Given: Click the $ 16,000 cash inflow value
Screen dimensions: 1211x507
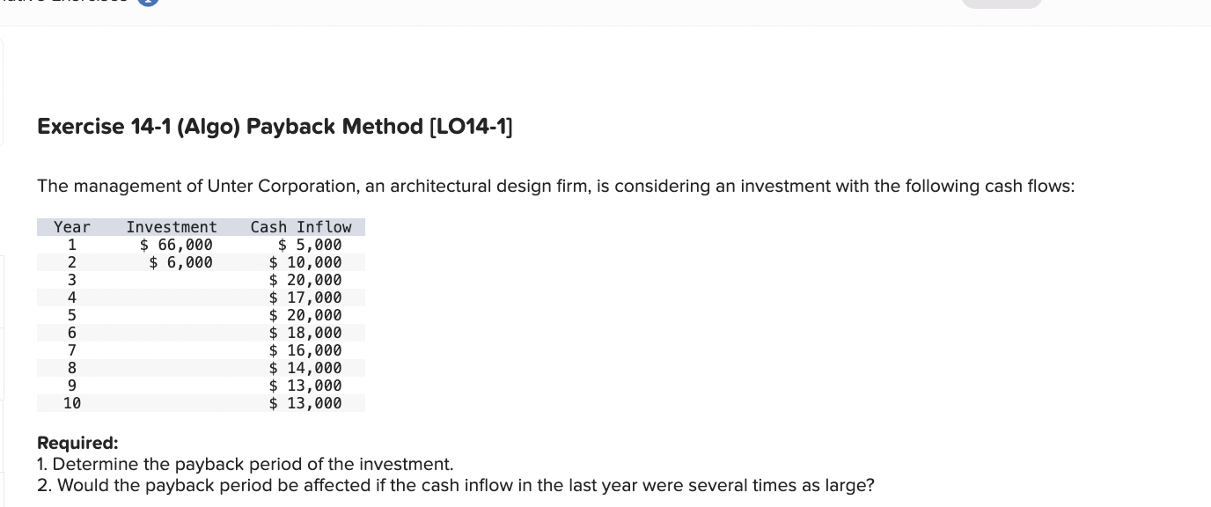Looking at the screenshot, I should pyautogui.click(x=305, y=350).
